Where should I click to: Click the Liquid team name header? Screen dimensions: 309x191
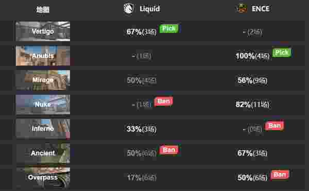pos(150,9)
